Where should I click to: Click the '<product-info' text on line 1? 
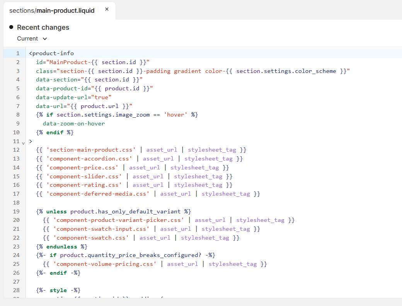pyautogui.click(x=51, y=53)
